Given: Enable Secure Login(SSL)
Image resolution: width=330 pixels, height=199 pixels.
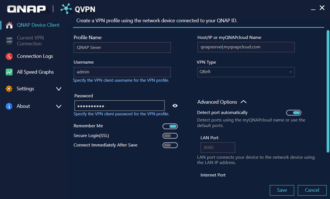Looking at the screenshot, I should click(x=170, y=136).
